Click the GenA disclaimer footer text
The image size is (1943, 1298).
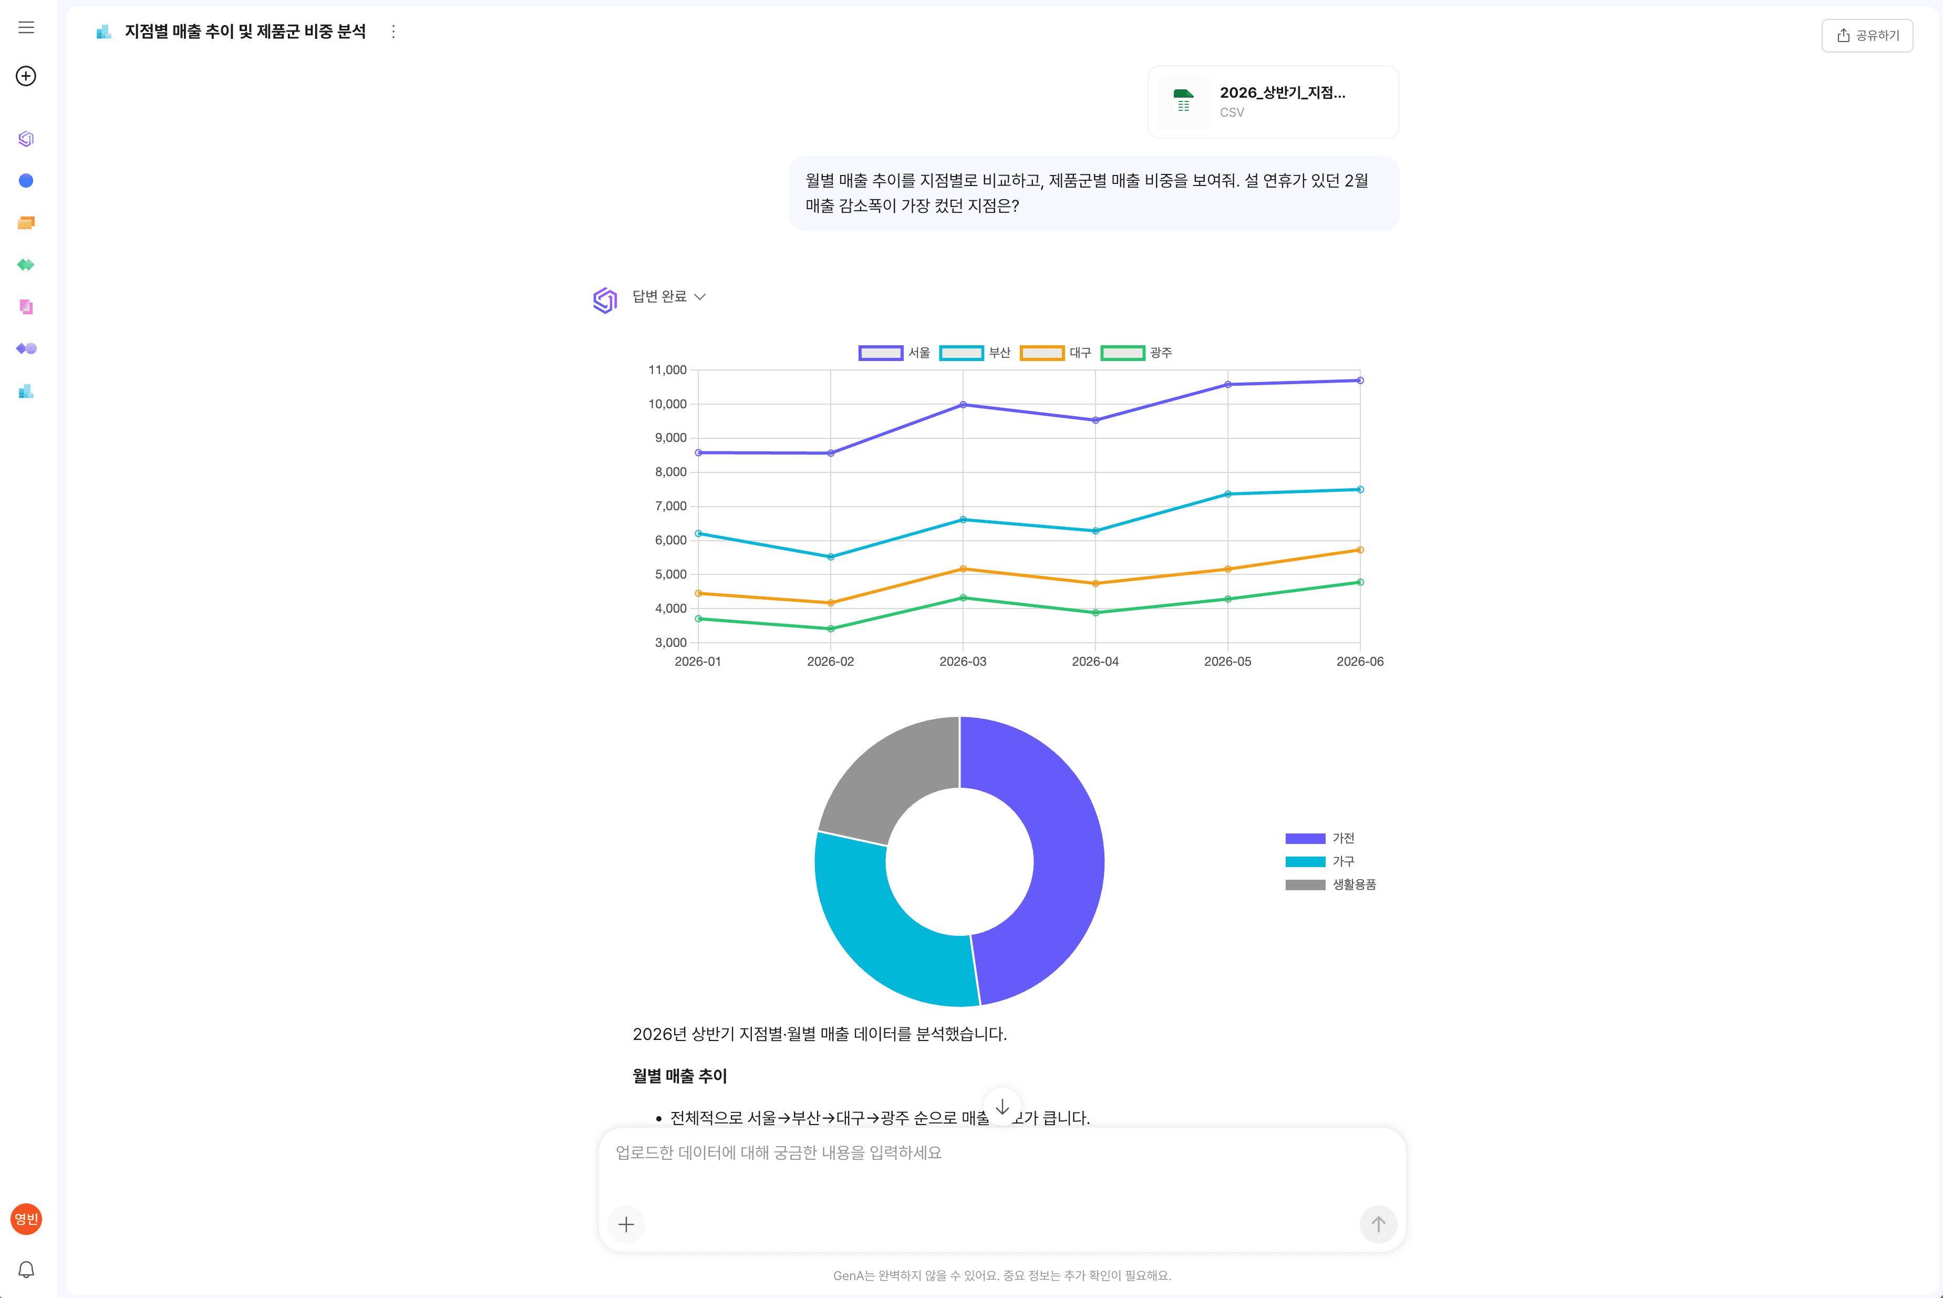point(1002,1275)
